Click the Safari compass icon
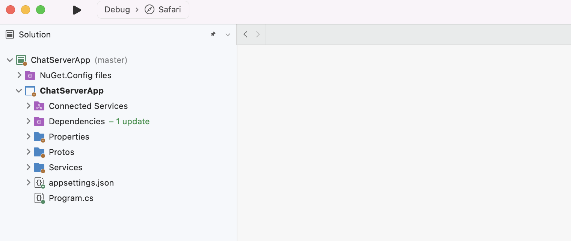The image size is (571, 241). (150, 10)
